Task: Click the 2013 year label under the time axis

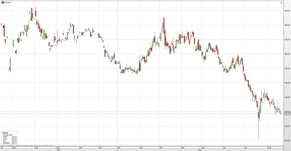Action: (x=59, y=150)
